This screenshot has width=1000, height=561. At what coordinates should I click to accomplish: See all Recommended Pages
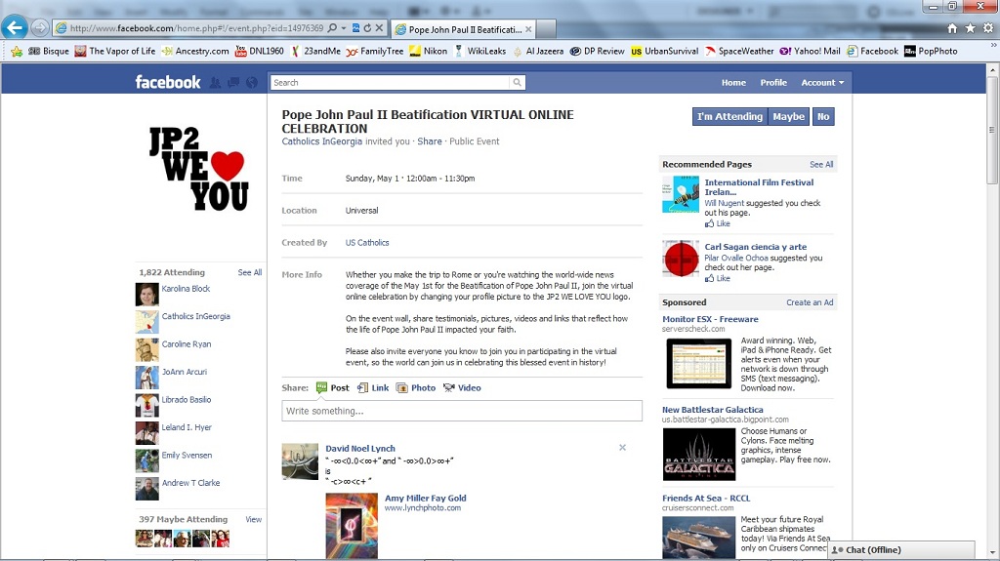pos(821,165)
